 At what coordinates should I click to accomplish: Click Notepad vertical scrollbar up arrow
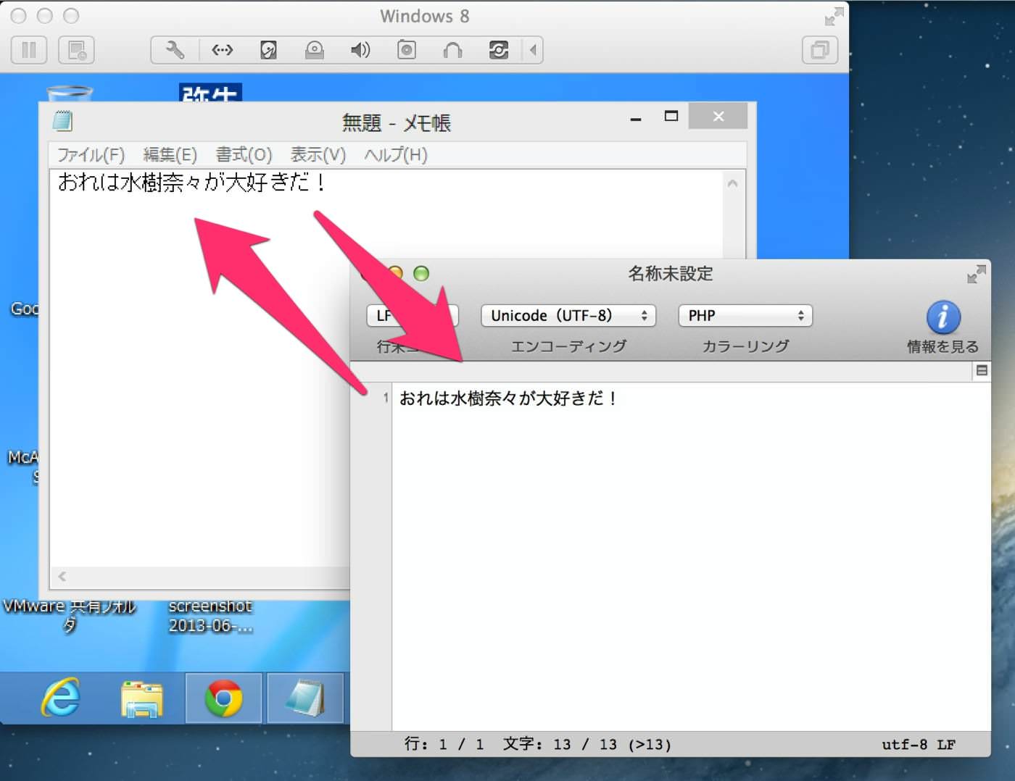click(x=733, y=184)
